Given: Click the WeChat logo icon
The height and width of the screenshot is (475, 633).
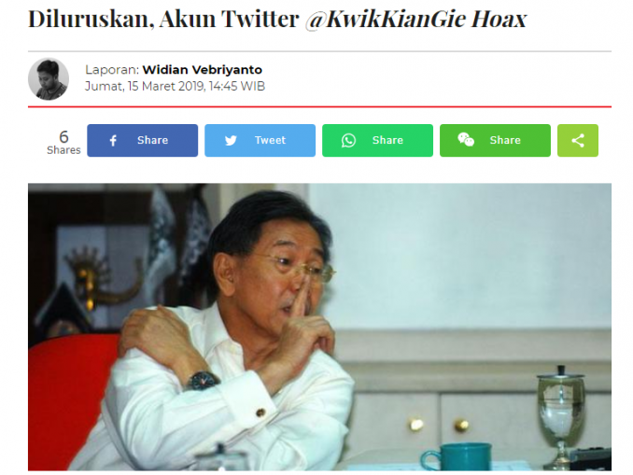Looking at the screenshot, I should [466, 140].
